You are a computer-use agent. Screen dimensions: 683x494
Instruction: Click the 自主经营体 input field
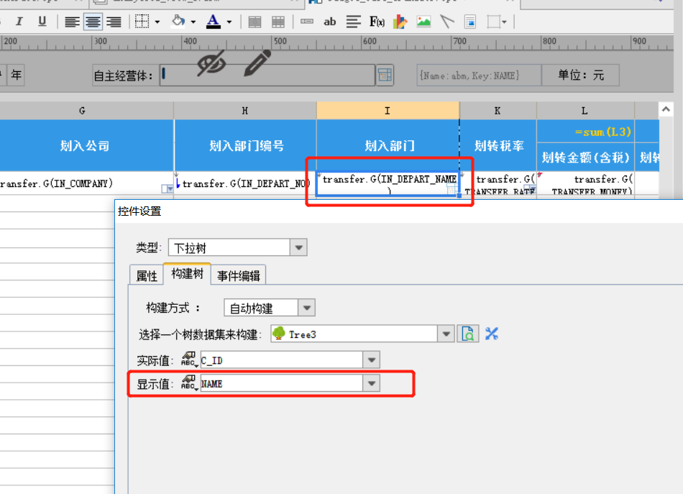(267, 75)
